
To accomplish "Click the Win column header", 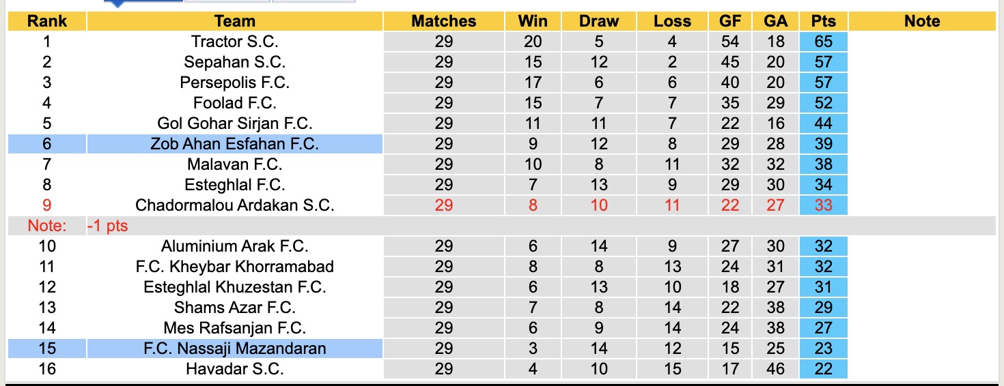I will pyautogui.click(x=533, y=21).
